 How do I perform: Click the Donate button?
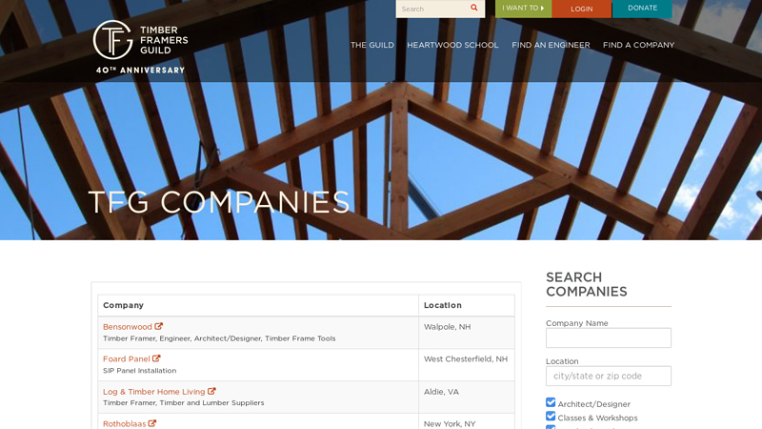(x=642, y=9)
